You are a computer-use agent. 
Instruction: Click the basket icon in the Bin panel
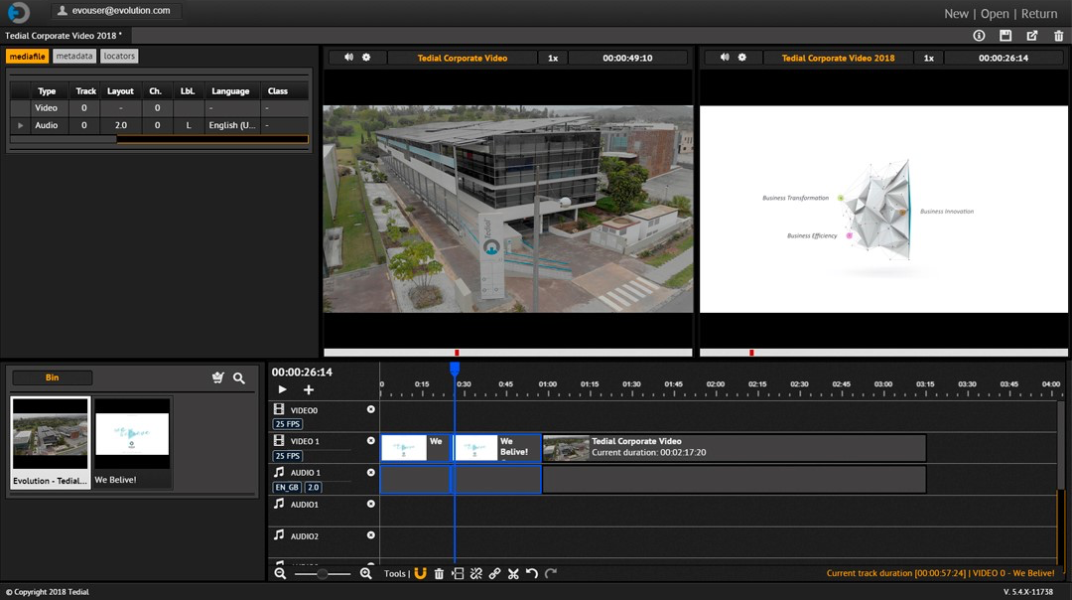(218, 377)
